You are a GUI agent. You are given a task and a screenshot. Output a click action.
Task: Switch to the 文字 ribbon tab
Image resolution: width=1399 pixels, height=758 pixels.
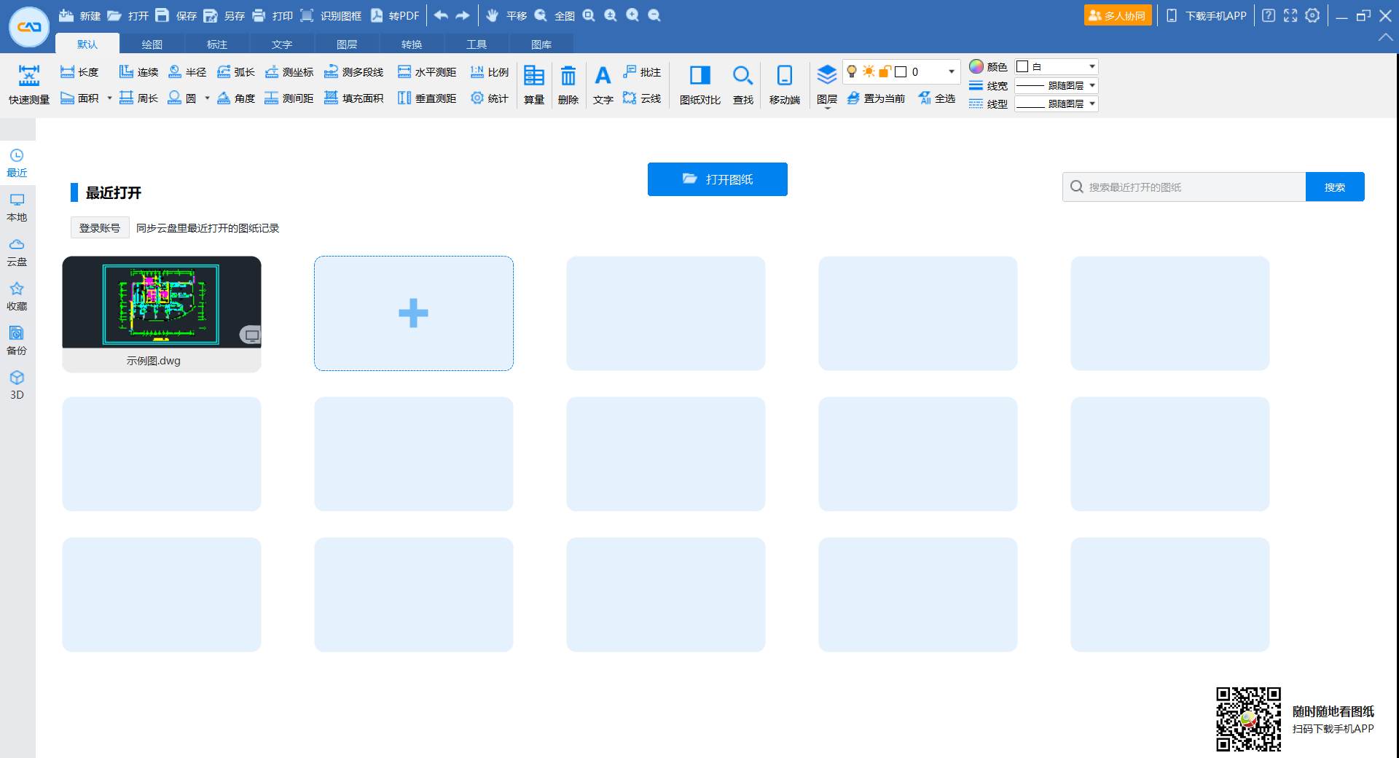point(282,44)
